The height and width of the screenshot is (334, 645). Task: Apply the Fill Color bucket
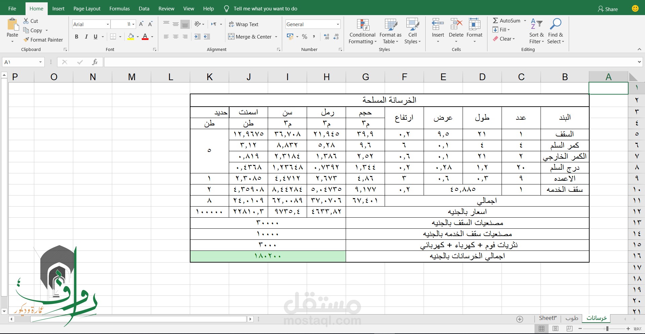point(131,37)
